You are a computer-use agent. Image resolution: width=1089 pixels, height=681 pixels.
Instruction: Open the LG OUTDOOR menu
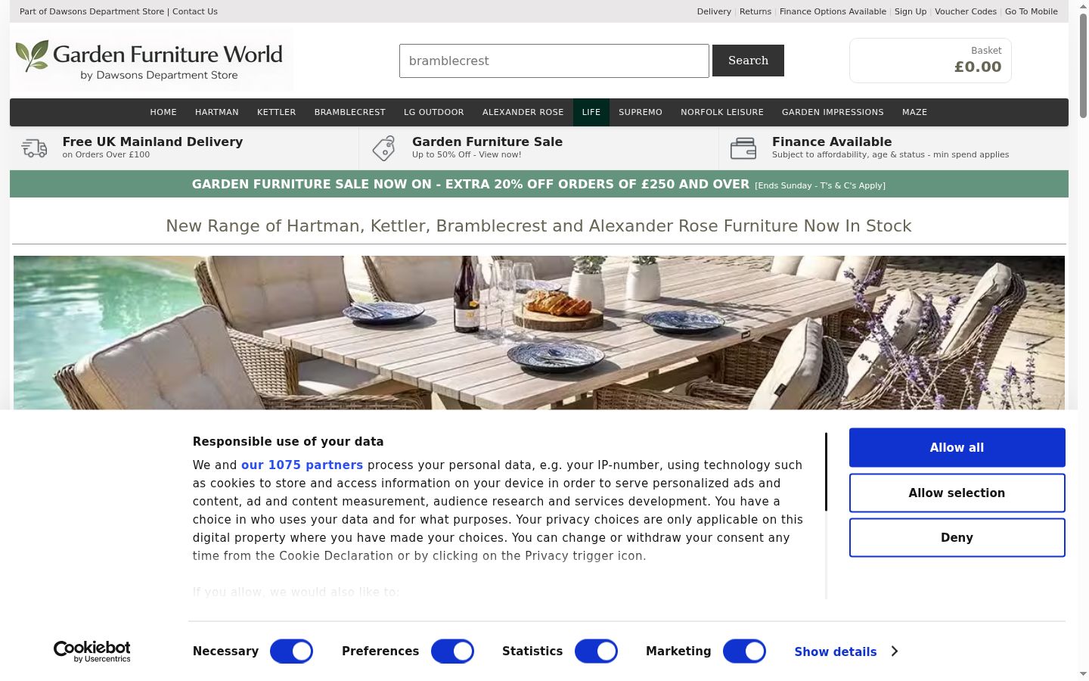(x=434, y=112)
